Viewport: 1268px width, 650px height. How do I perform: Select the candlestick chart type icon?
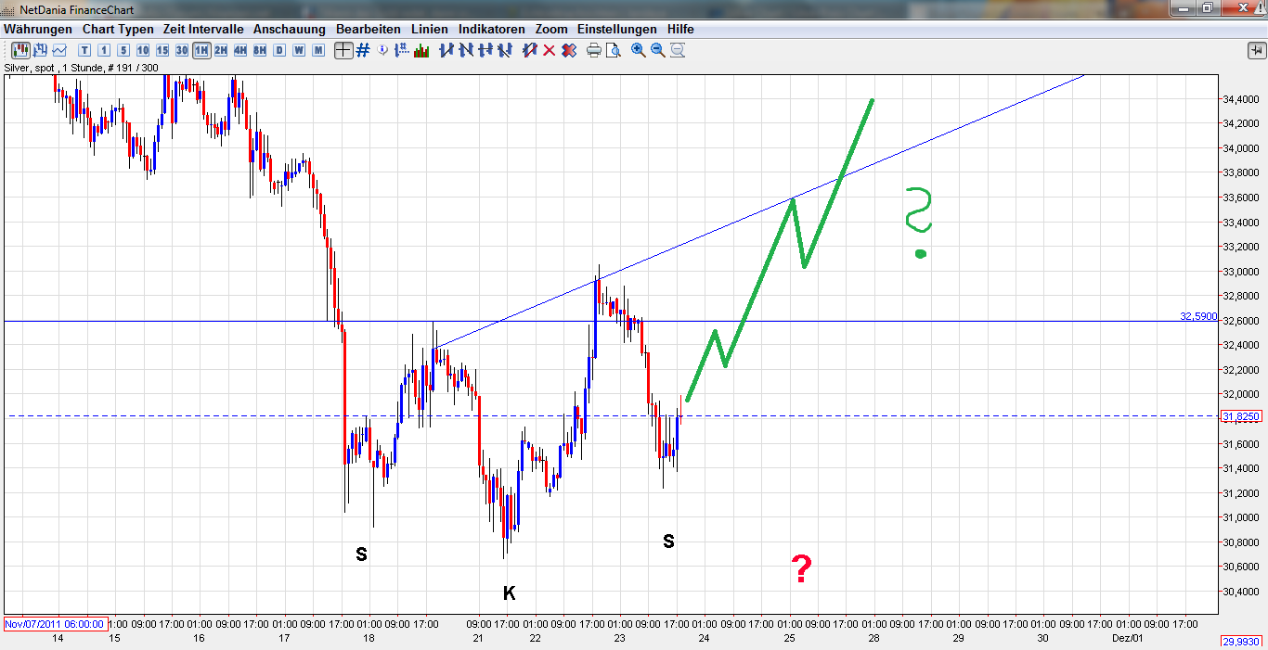[x=19, y=51]
